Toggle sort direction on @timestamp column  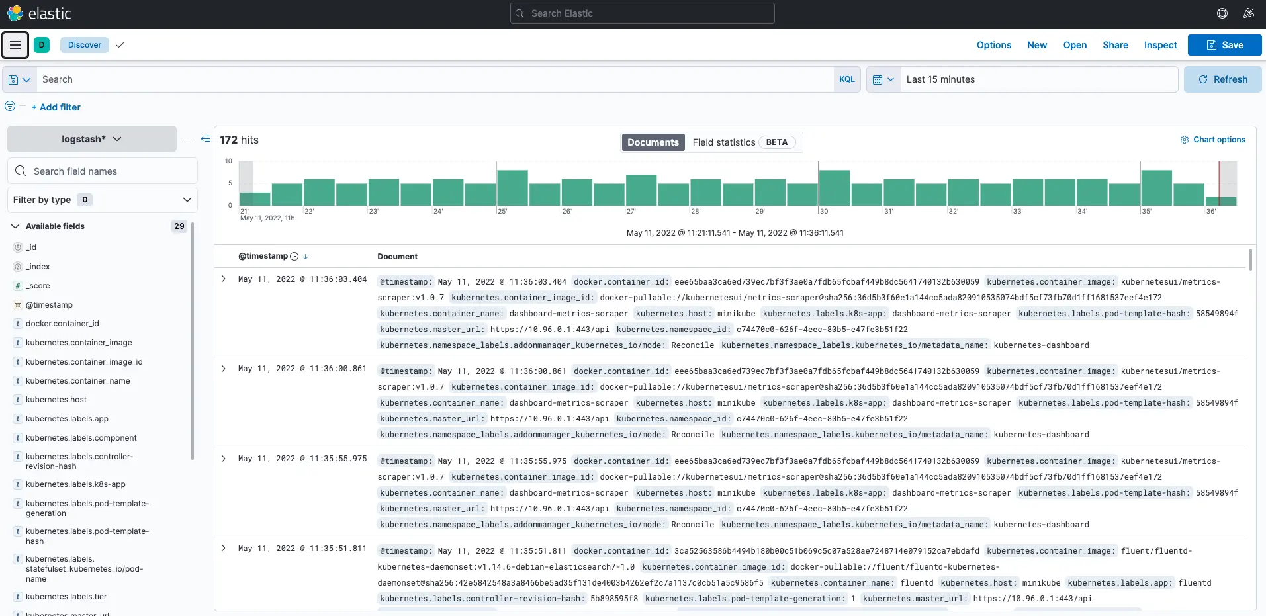tap(306, 257)
